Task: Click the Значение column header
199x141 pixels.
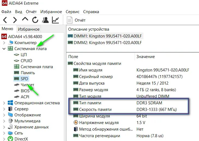Action: pyautogui.click(x=145, y=57)
